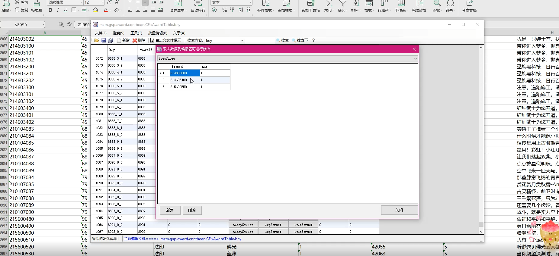Click 新增 to add a new record
This screenshot has height=256, width=559.
[124, 40]
